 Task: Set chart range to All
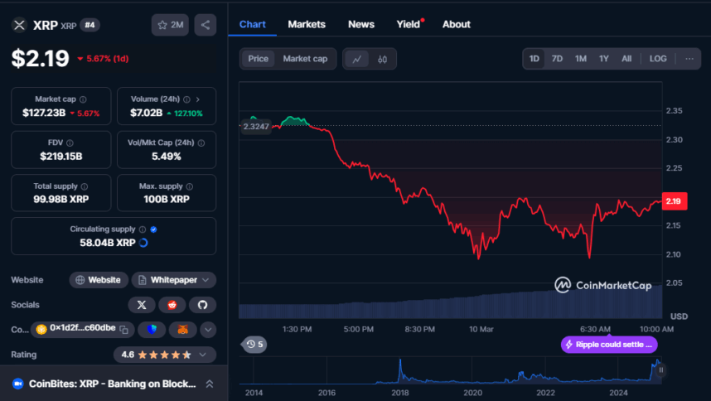[x=626, y=59]
